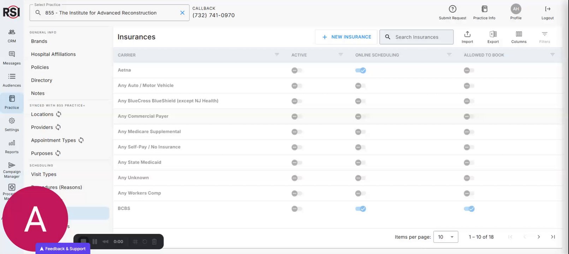The height and width of the screenshot is (254, 569).
Task: Click sync icon next to Locations
Action: tap(59, 114)
